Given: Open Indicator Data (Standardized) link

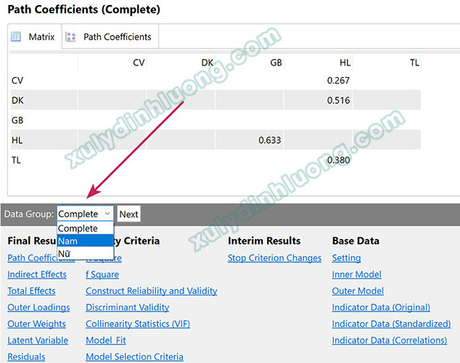Looking at the screenshot, I should coord(391,325).
